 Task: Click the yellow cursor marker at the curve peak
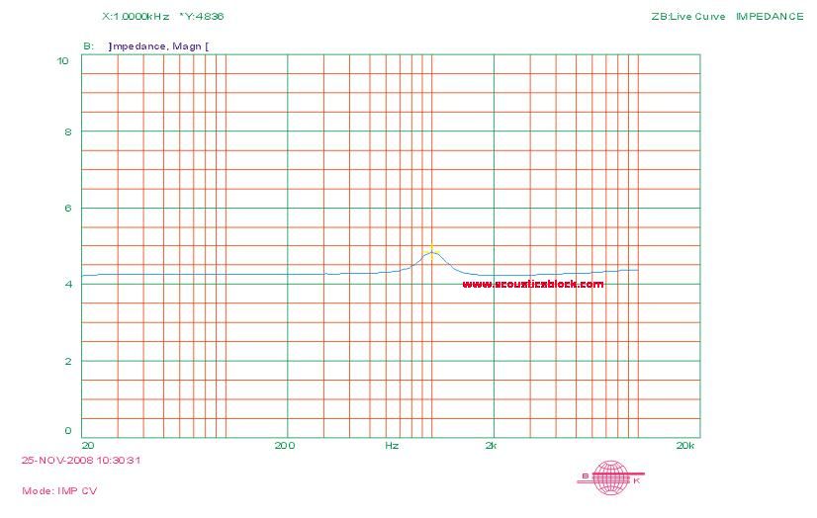point(431,250)
